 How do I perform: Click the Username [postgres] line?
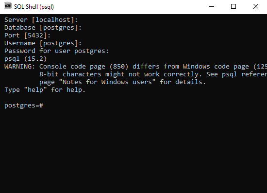tap(43, 43)
